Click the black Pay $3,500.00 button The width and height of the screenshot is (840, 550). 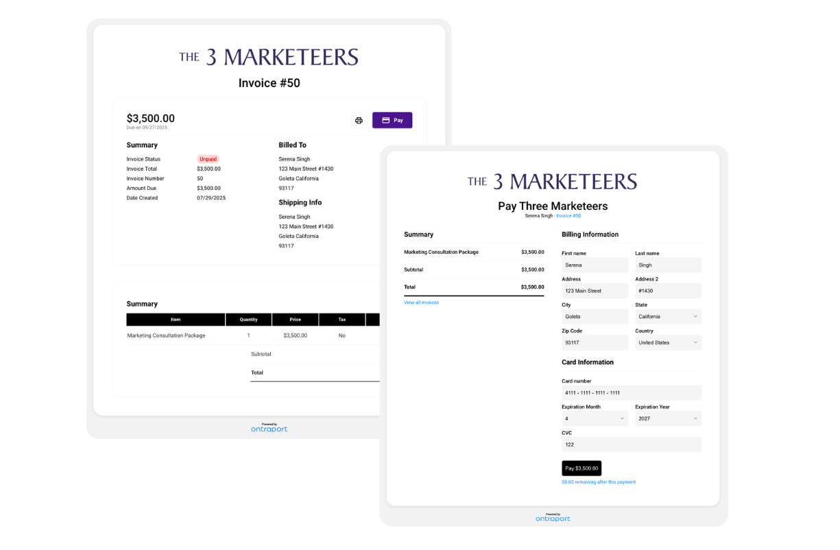tap(581, 468)
